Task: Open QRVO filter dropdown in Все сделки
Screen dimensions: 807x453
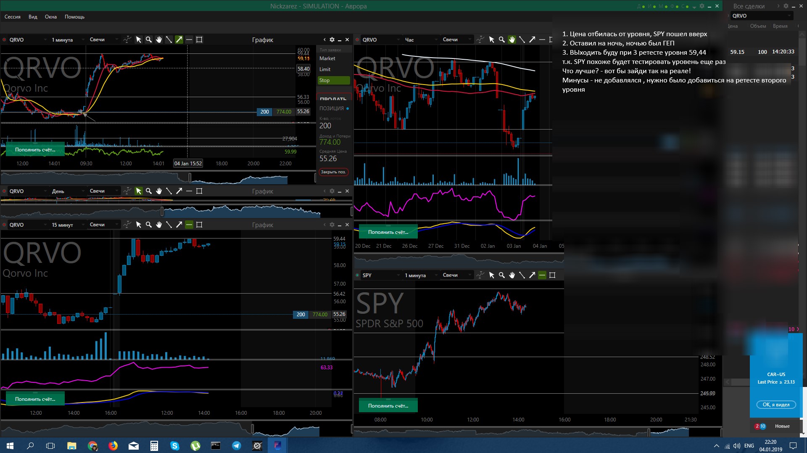Action: tap(762, 16)
